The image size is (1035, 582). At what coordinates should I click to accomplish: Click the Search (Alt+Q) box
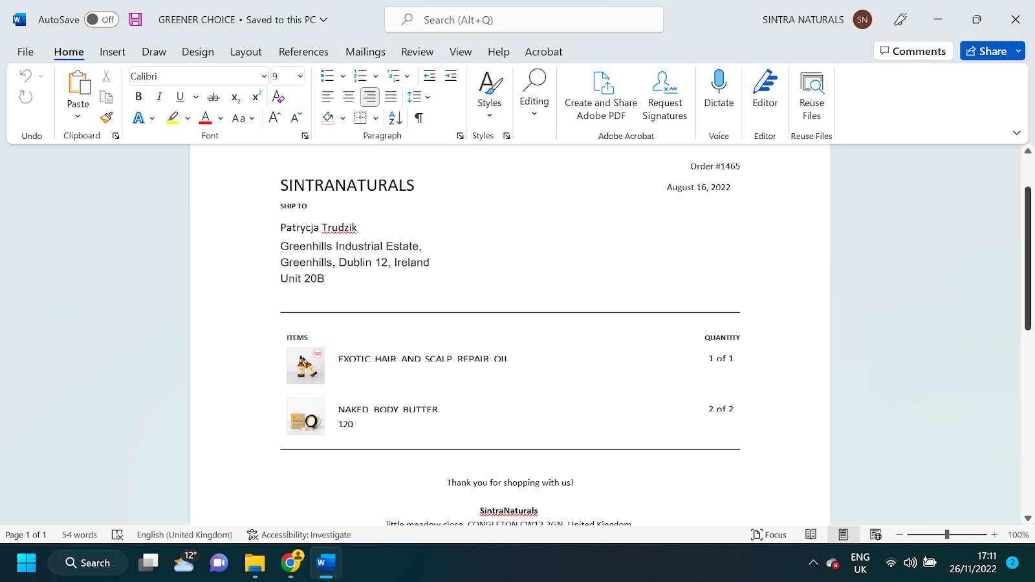pyautogui.click(x=524, y=19)
